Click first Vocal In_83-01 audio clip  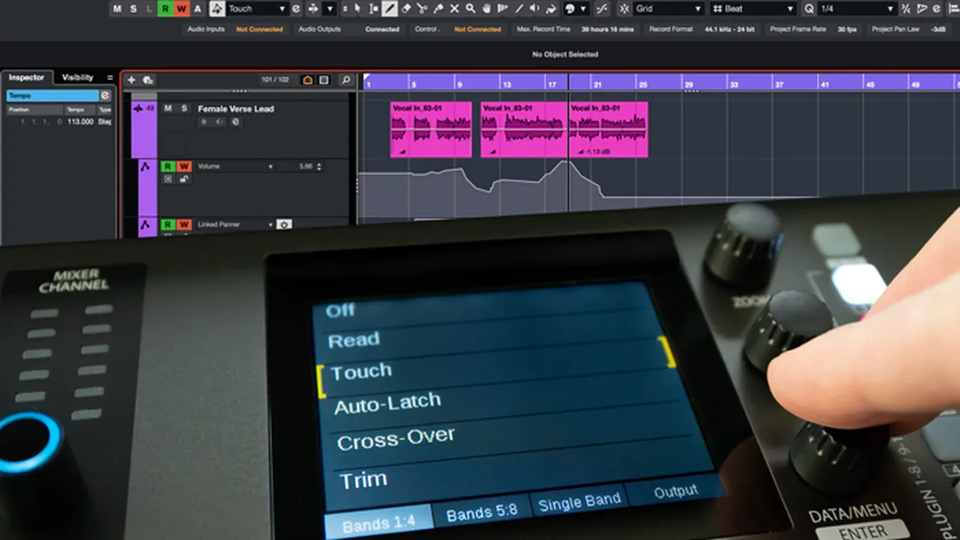pyautogui.click(x=431, y=130)
